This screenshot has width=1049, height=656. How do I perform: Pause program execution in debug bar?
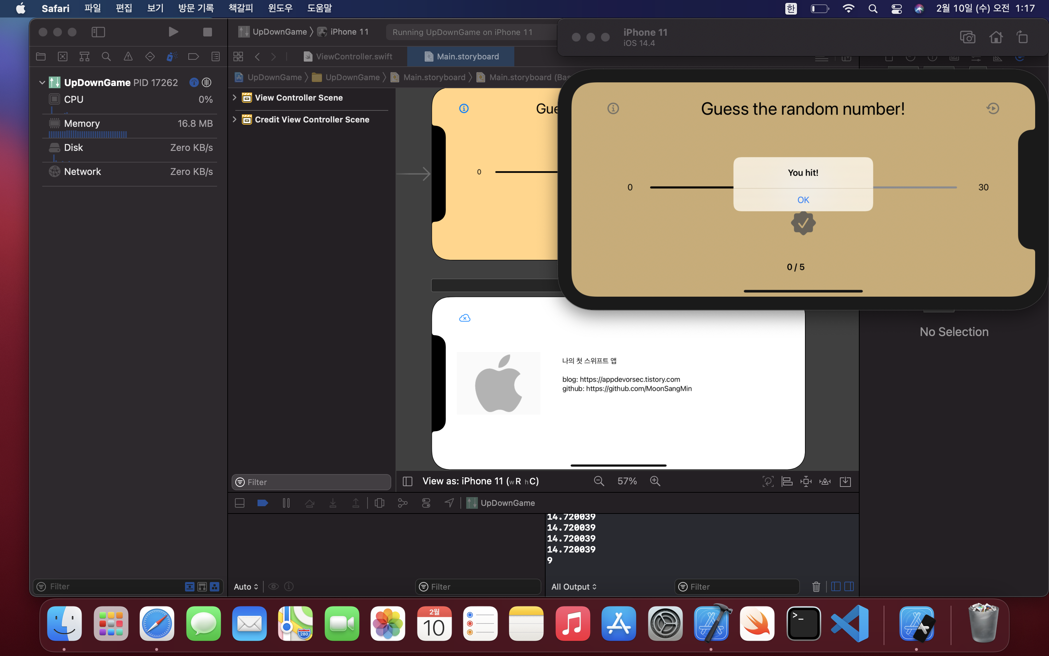click(286, 503)
